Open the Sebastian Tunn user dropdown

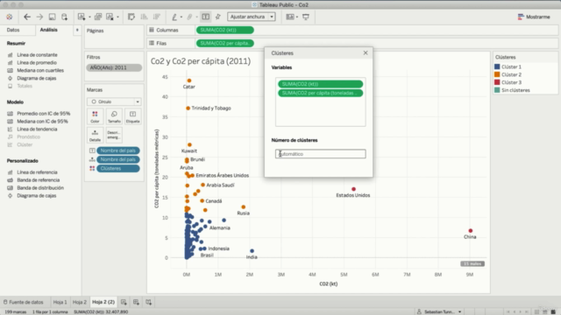439,311
